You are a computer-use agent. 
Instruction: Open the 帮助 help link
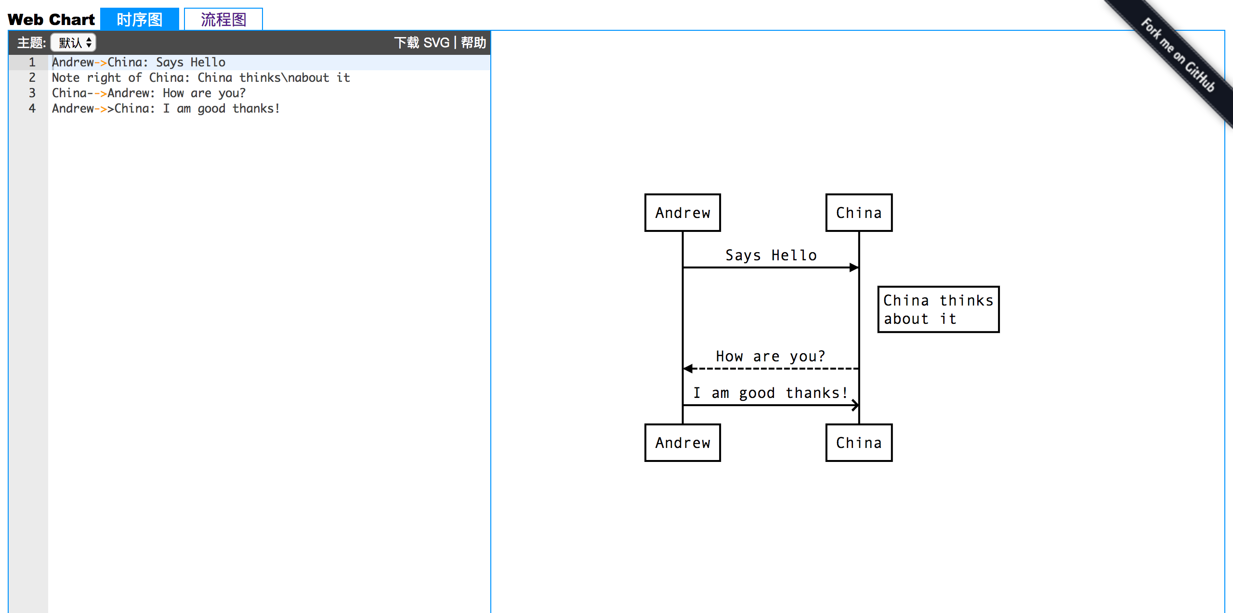(473, 43)
